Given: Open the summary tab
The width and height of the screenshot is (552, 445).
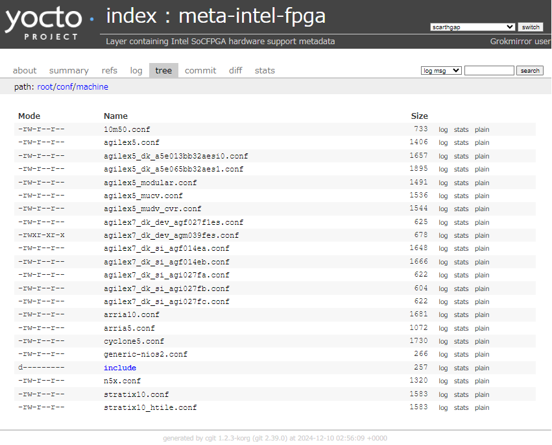Looking at the screenshot, I should (x=69, y=71).
